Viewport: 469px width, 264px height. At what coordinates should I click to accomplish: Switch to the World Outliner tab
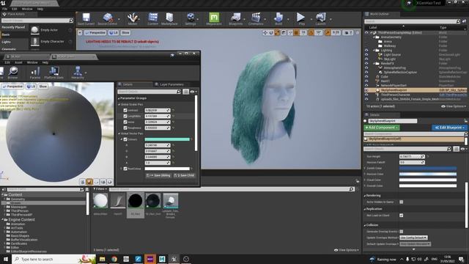click(x=380, y=14)
